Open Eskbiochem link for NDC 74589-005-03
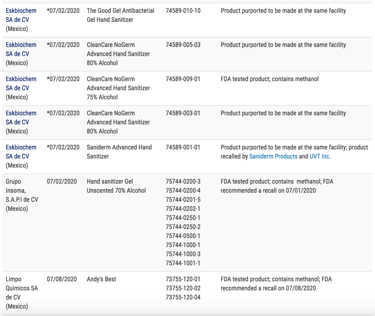Image resolution: width=375 pixels, height=316 pixels. (21, 49)
